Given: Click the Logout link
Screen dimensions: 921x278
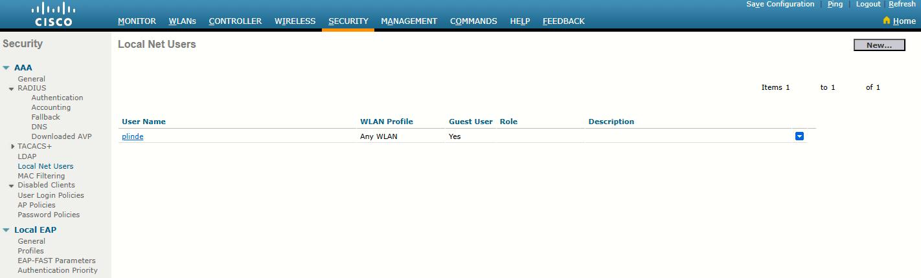Looking at the screenshot, I should tap(868, 4).
